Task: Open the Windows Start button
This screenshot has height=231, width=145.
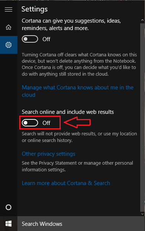Action: (x=9, y=224)
